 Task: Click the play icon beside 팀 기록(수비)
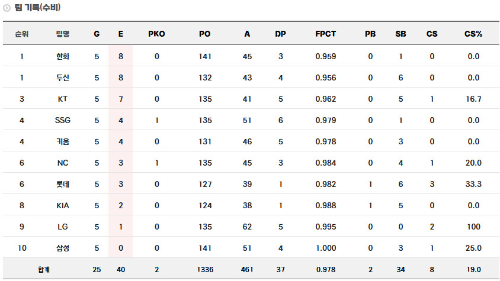pos(7,8)
